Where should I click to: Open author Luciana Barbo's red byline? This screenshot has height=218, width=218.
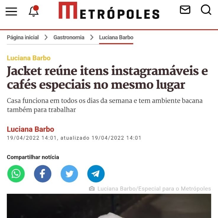30,129
